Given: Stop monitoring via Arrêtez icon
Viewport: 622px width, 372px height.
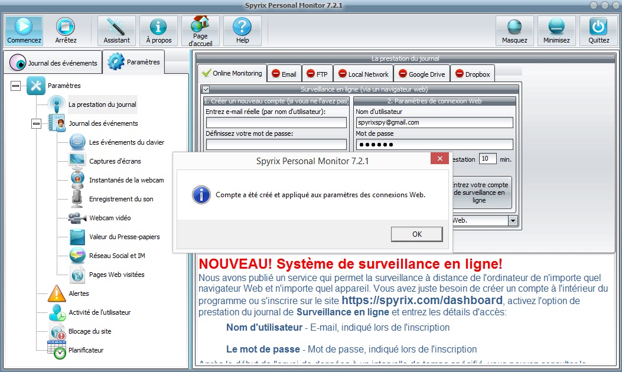Looking at the screenshot, I should tap(66, 31).
